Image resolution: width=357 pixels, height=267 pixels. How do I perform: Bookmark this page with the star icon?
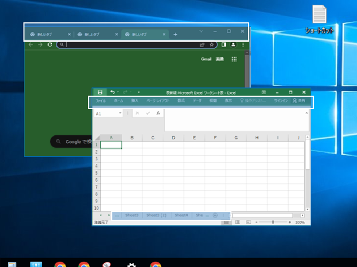[x=211, y=44]
